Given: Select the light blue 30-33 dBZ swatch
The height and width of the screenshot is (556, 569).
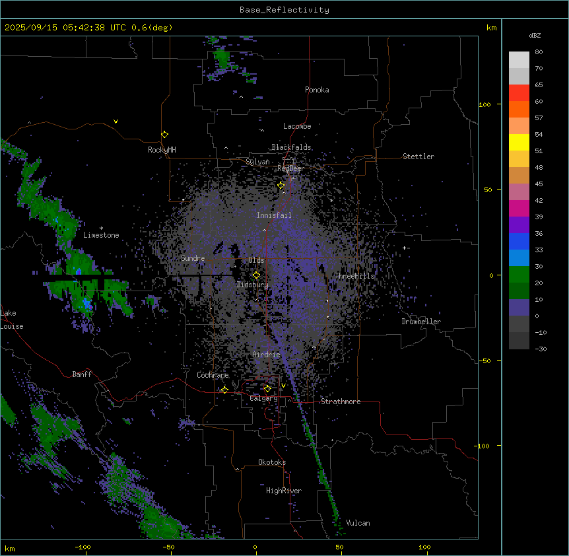Looking at the screenshot, I should pos(519,258).
